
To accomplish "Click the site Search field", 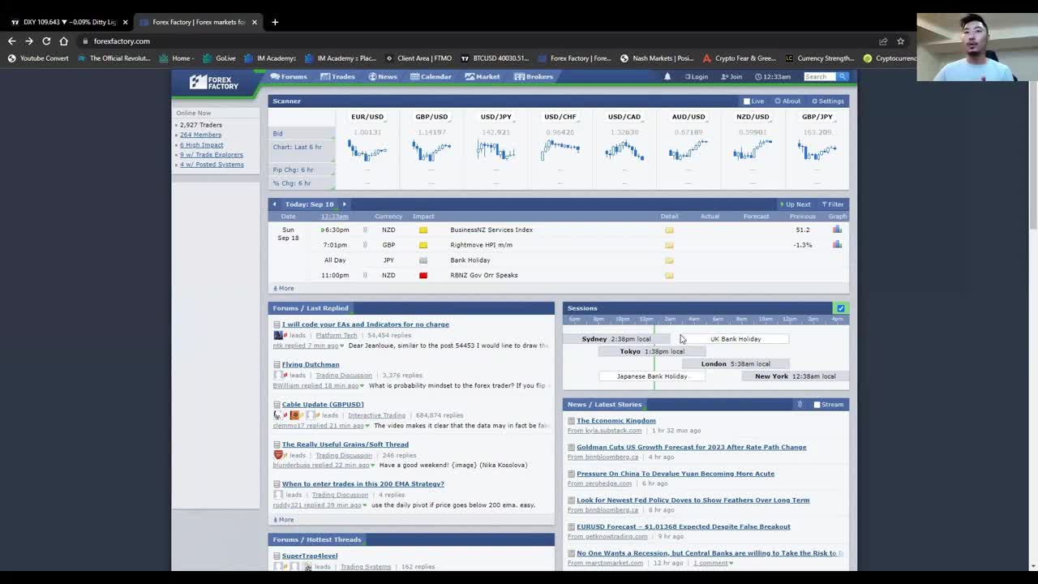I will pos(820,76).
